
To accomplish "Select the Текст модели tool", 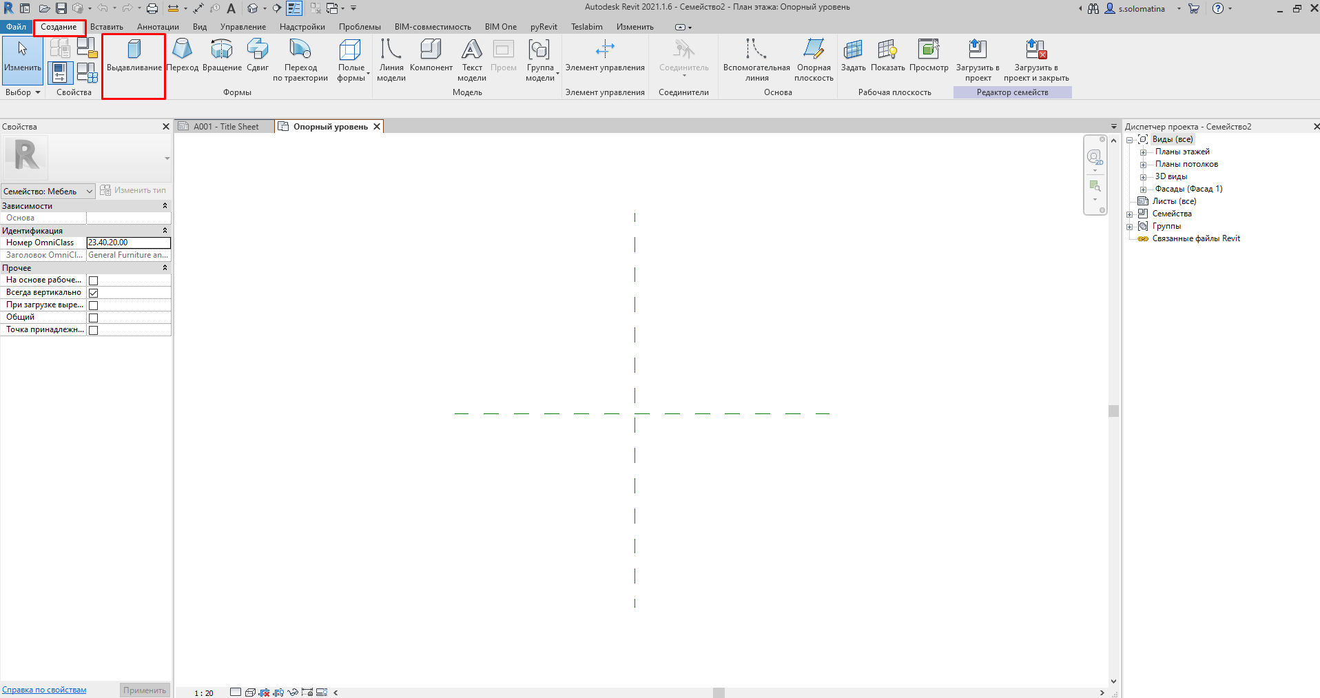I will [472, 61].
